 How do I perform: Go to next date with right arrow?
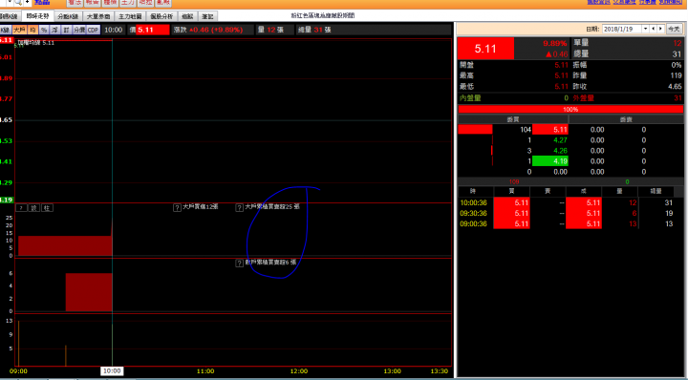click(x=660, y=29)
